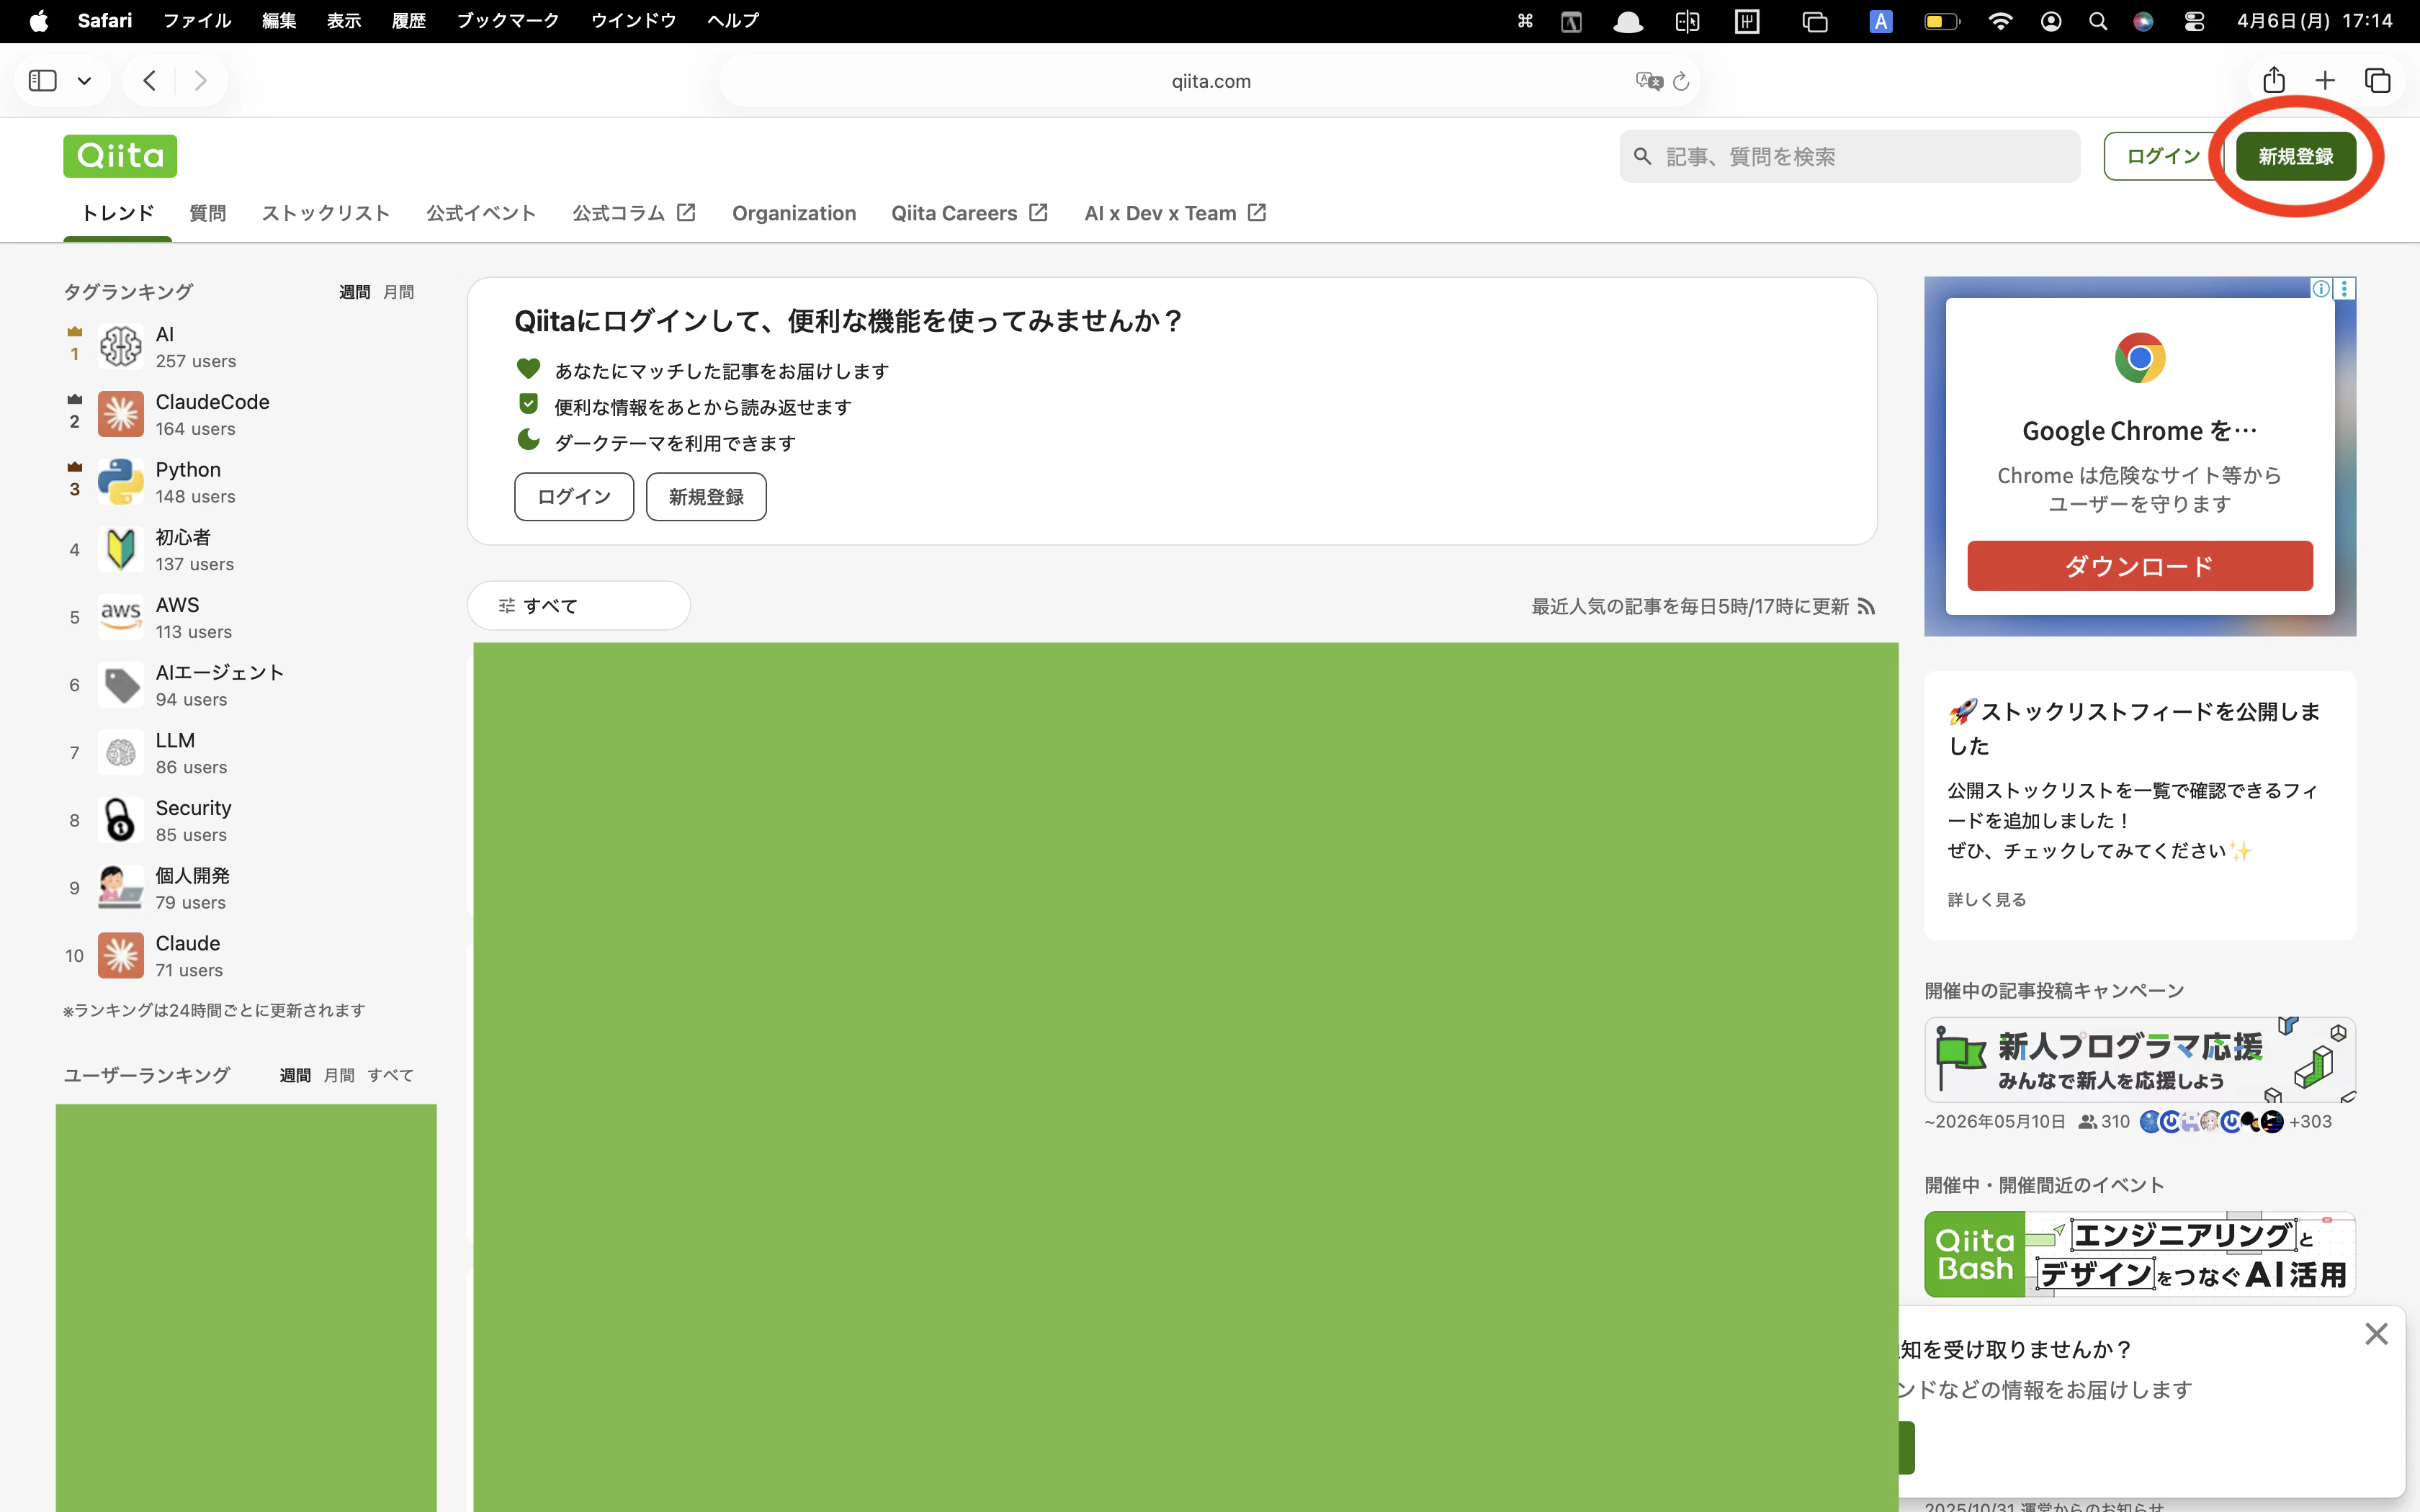The width and height of the screenshot is (2420, 1512).
Task: Open a new tab with plus icon
Action: coord(2325,80)
